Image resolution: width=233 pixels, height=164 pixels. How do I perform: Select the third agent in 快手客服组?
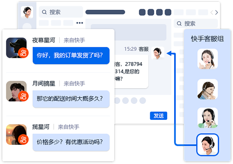[208, 118]
